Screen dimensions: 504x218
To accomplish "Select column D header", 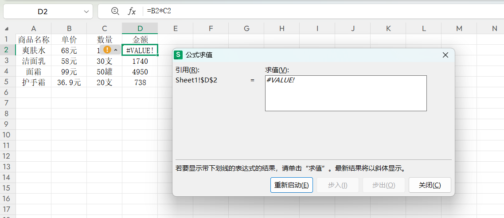I will point(140,28).
